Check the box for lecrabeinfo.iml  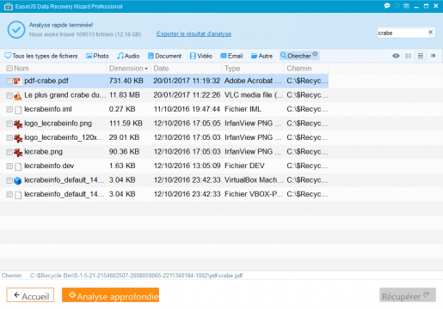pos(9,109)
